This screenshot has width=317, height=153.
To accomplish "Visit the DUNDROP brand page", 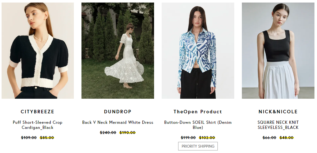I will [x=118, y=112].
